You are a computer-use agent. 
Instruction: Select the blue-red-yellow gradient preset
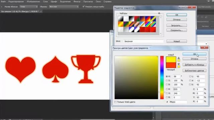click(x=148, y=19)
